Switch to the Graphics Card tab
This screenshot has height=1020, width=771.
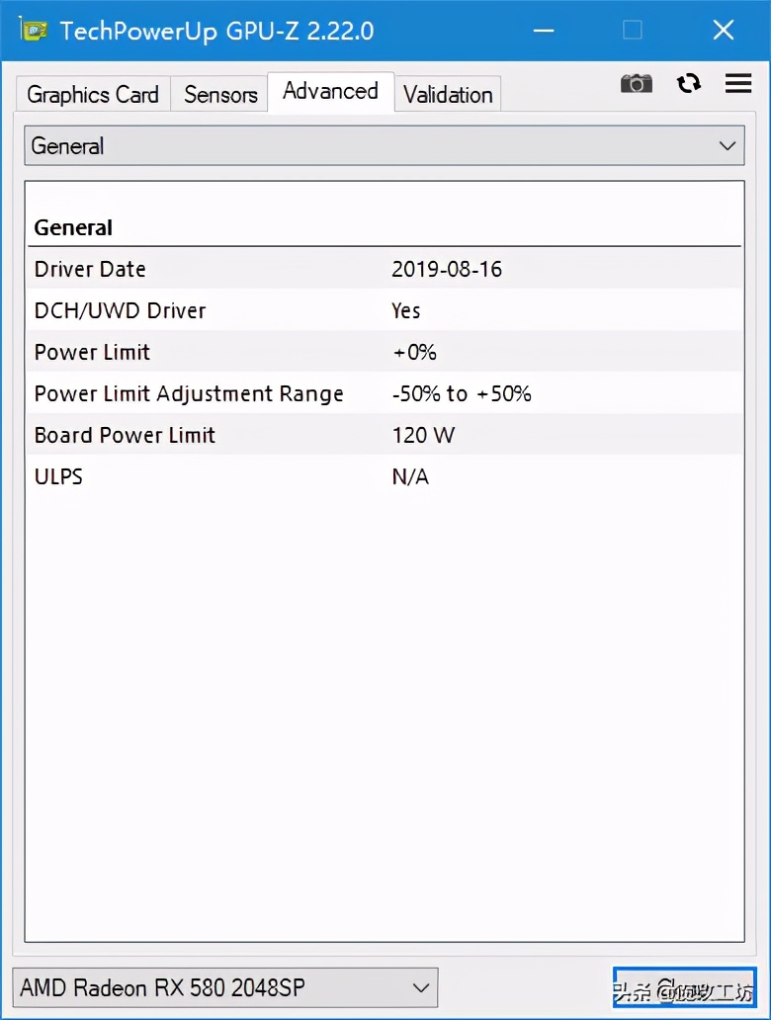click(93, 95)
